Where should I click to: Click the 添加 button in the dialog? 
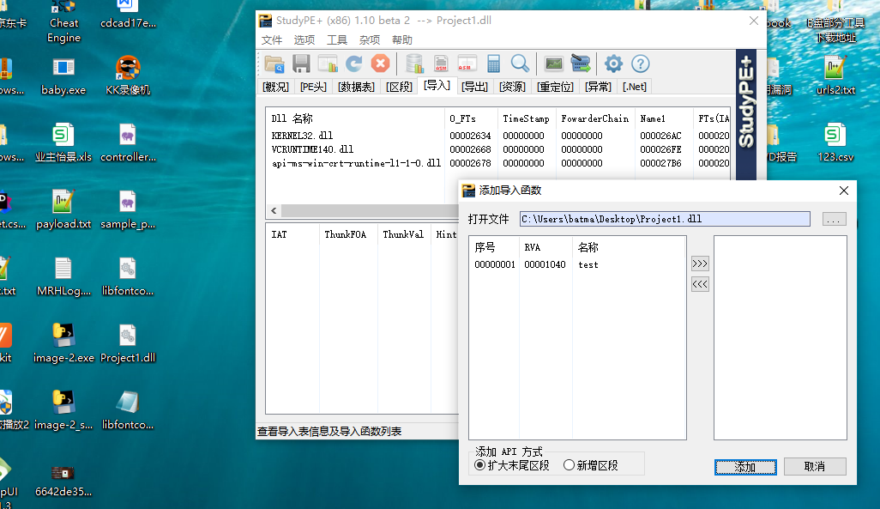tap(745, 467)
